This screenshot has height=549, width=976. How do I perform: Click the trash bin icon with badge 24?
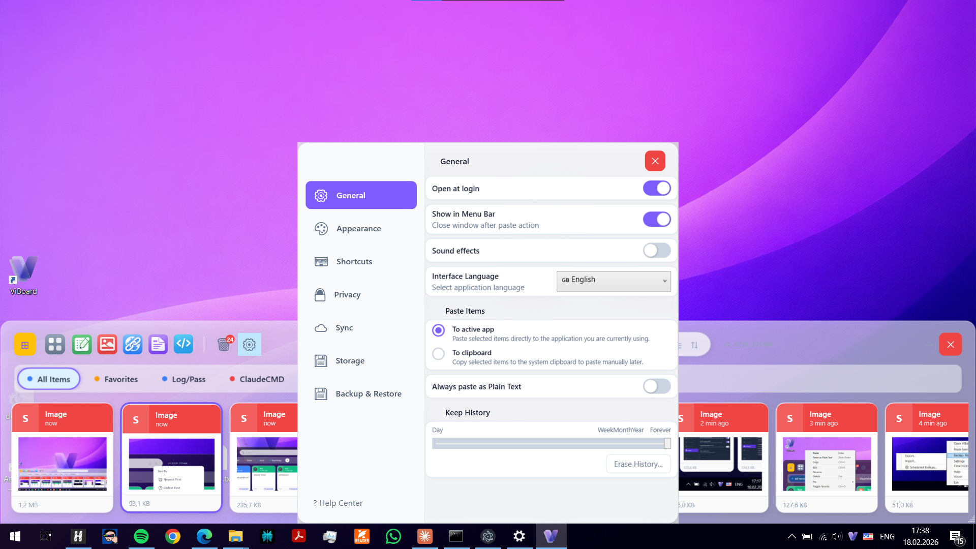(224, 345)
